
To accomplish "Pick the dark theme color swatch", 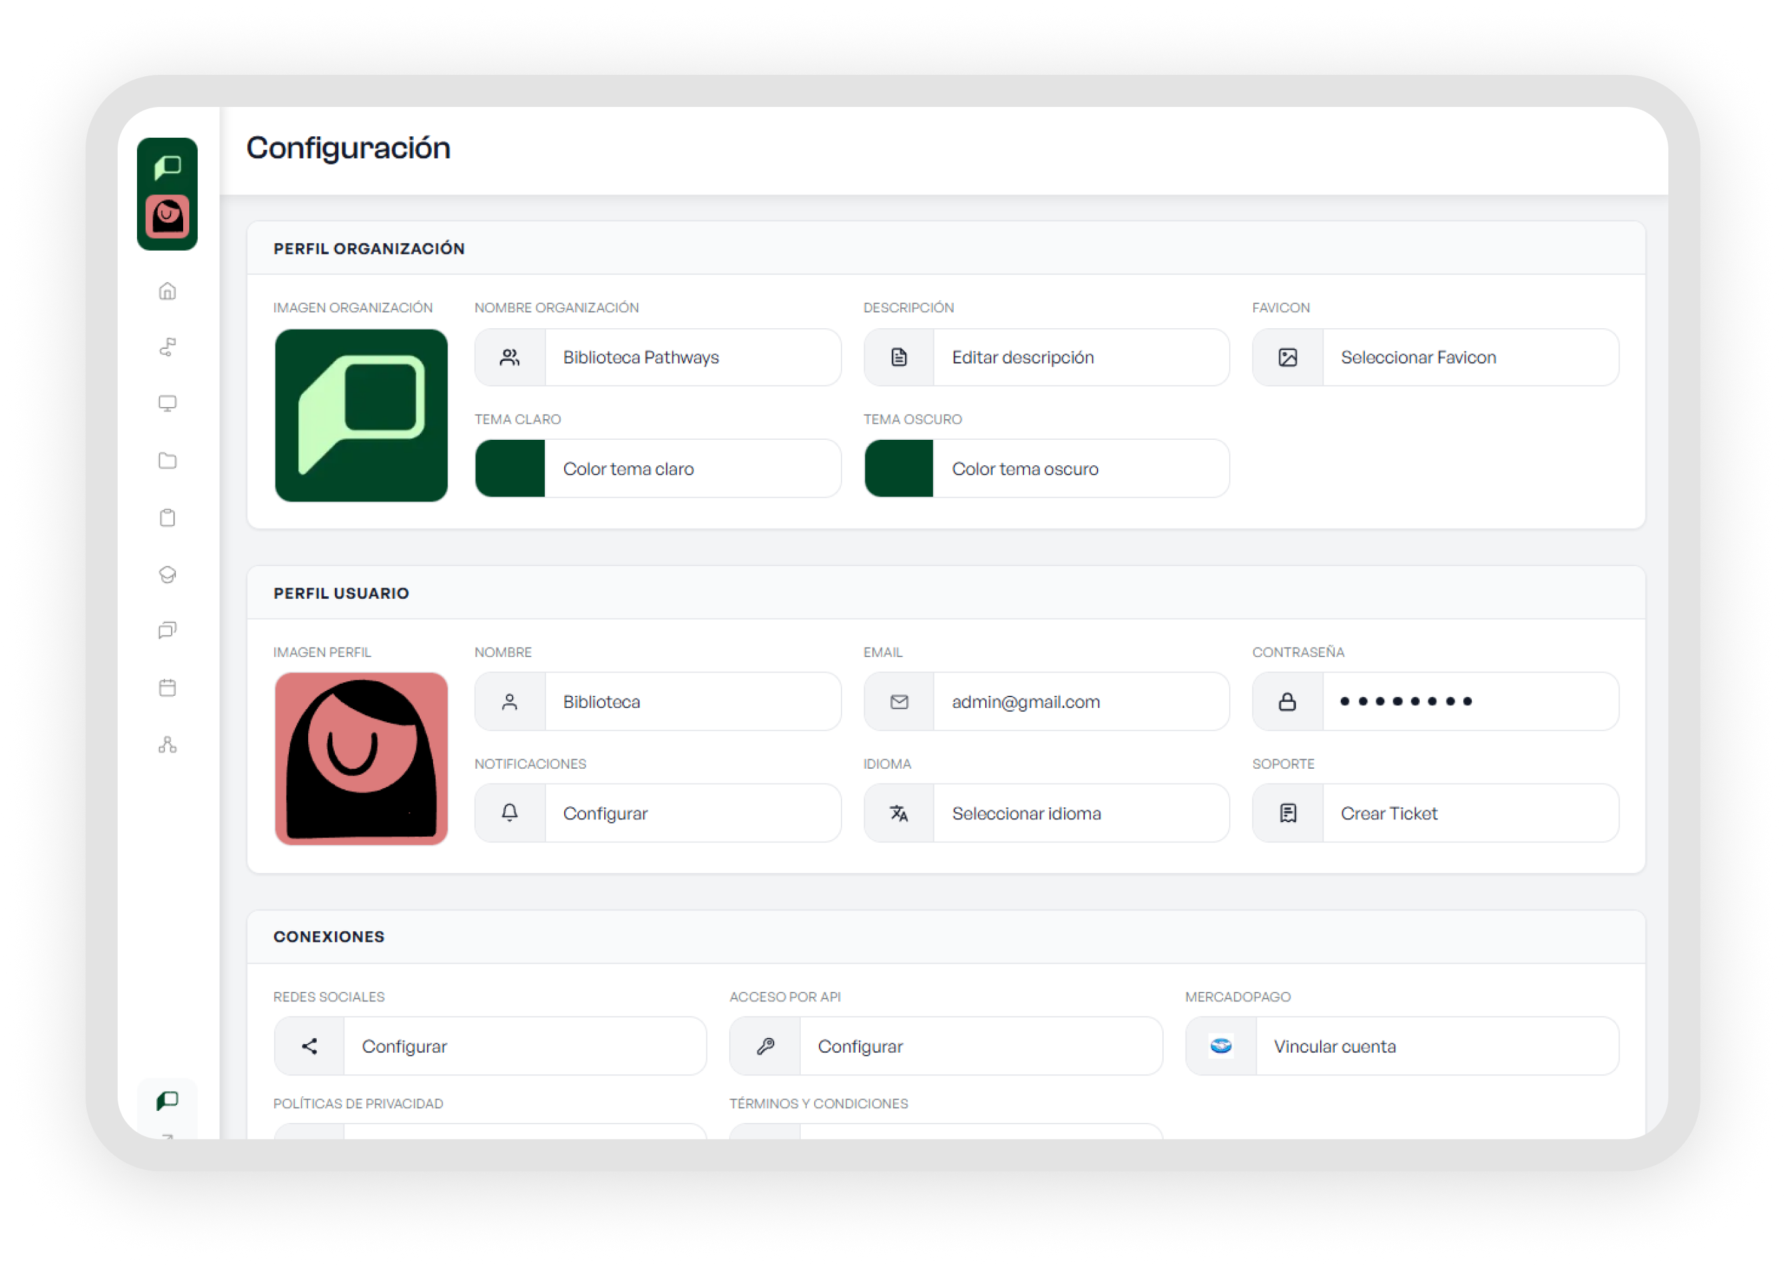I will (898, 469).
